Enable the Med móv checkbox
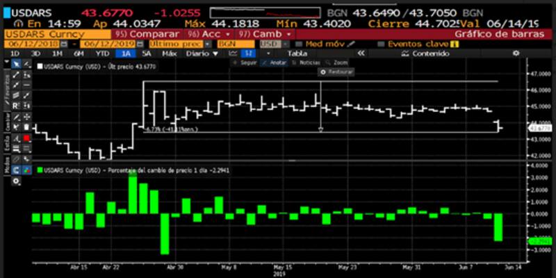Viewport: 556px width, 278px height. (298, 43)
